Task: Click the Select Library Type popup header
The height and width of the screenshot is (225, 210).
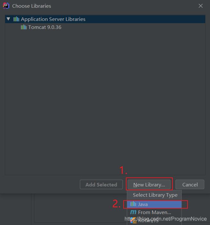Action: pyautogui.click(x=155, y=195)
